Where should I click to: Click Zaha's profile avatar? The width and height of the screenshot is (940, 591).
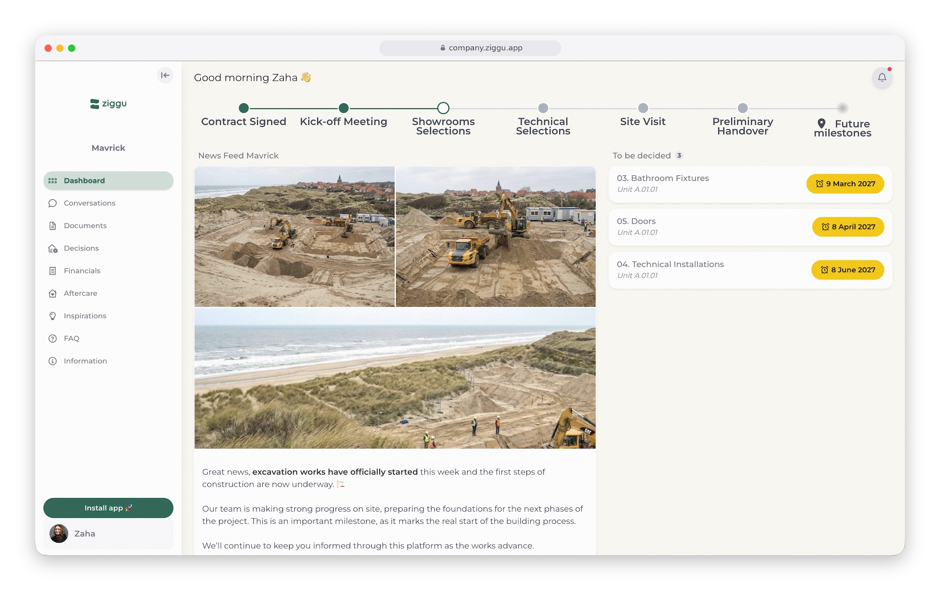pyautogui.click(x=59, y=534)
